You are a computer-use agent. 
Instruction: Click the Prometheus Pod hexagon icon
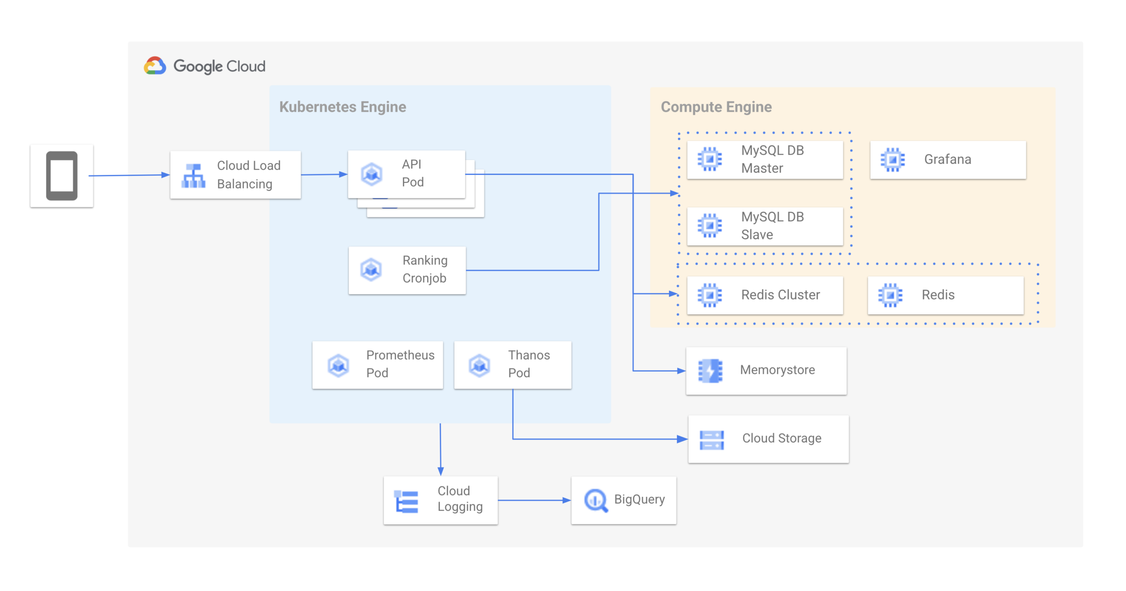click(338, 365)
